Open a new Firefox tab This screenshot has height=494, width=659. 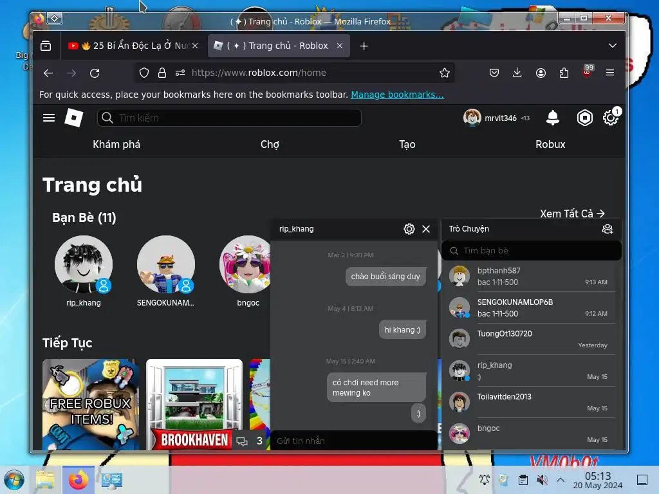click(x=364, y=46)
